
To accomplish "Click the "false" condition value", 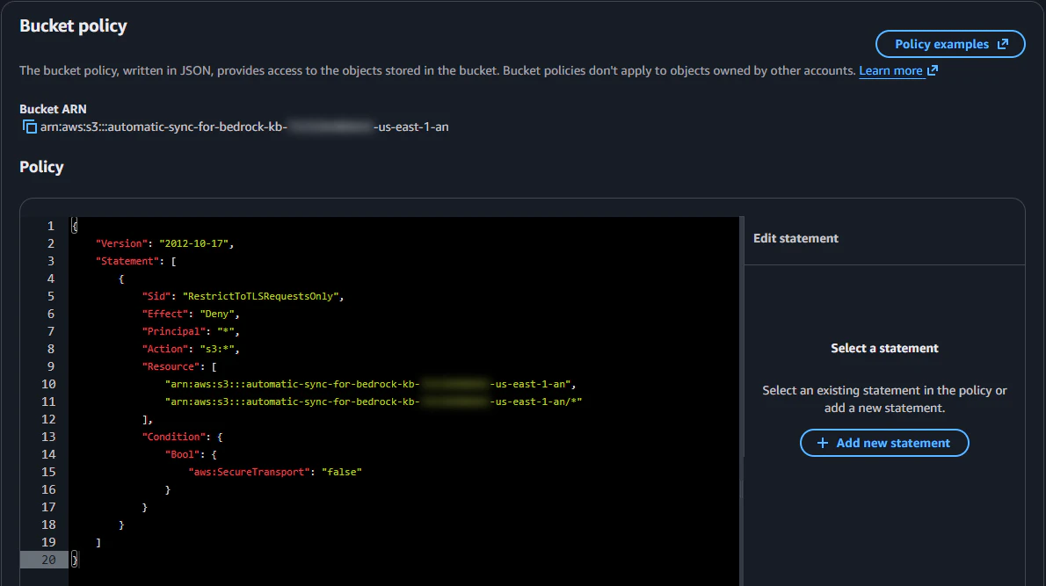I will click(342, 472).
